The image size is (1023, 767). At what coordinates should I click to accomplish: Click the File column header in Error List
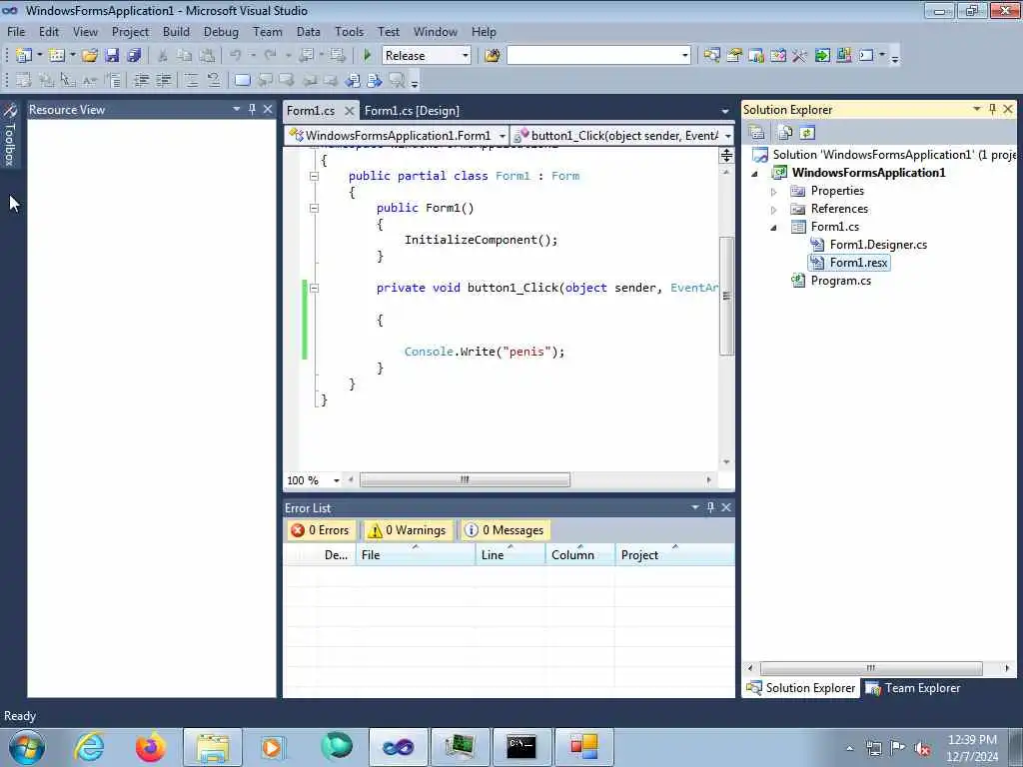click(415, 555)
